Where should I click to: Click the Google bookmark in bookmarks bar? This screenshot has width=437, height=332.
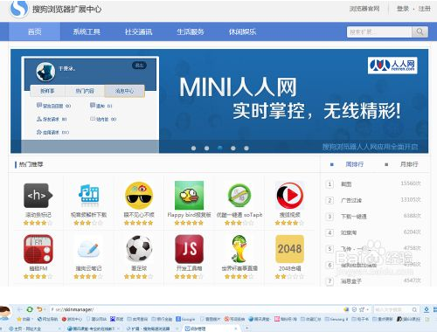tap(185, 319)
